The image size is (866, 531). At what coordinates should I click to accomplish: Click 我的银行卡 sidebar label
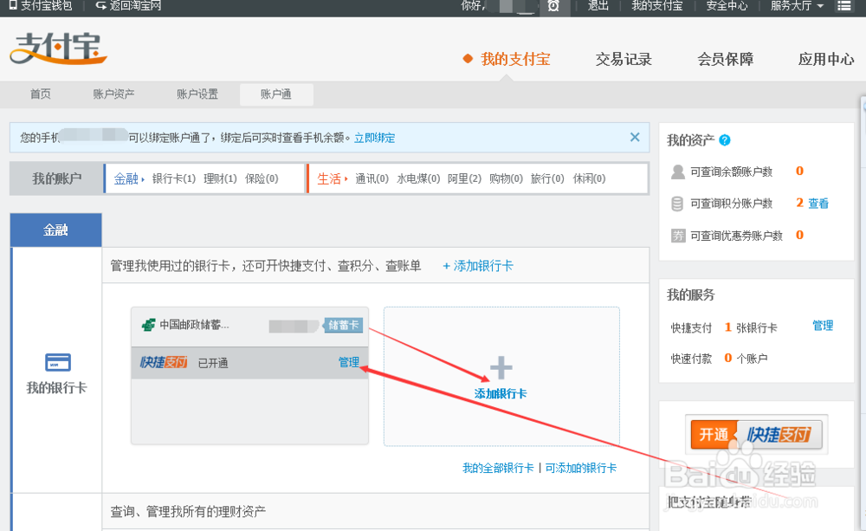56,388
